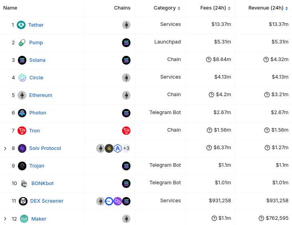Click the Circle logo icon

(x=22, y=78)
